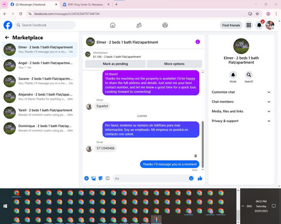281x224 pixels.
Task: Open the taskbar clock showing 06:52 PM
Action: coord(261,206)
